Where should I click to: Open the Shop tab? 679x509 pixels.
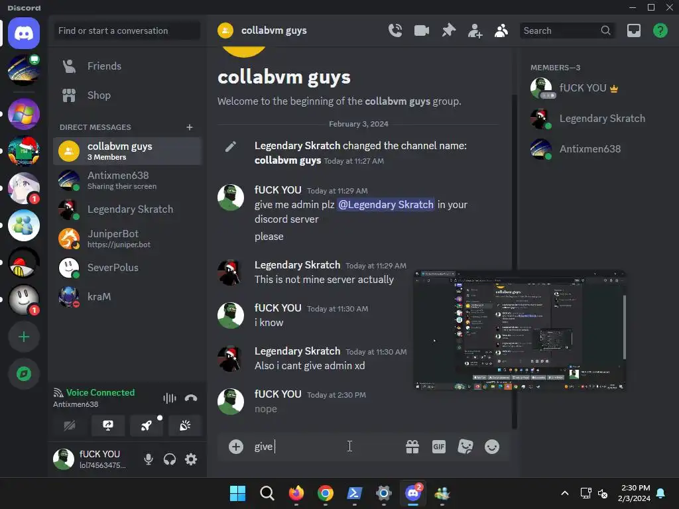127,95
